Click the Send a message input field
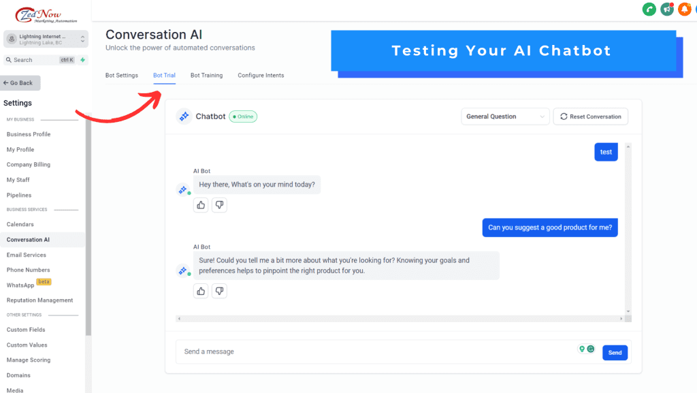697x393 pixels. [306, 351]
